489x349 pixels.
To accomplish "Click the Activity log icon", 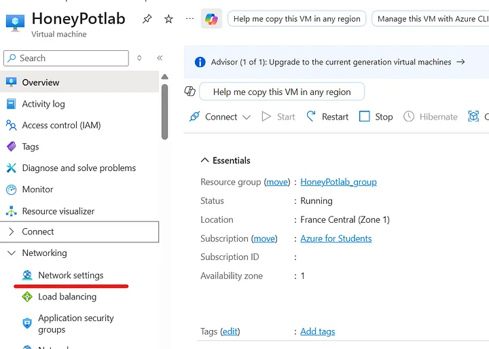I will coord(12,104).
